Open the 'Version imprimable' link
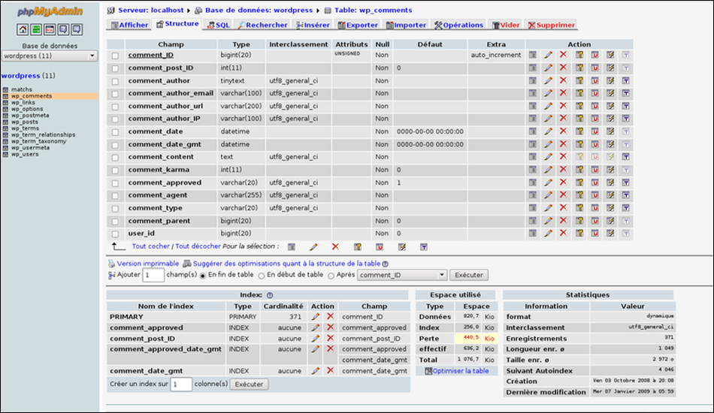The image size is (714, 413). pyautogui.click(x=147, y=264)
